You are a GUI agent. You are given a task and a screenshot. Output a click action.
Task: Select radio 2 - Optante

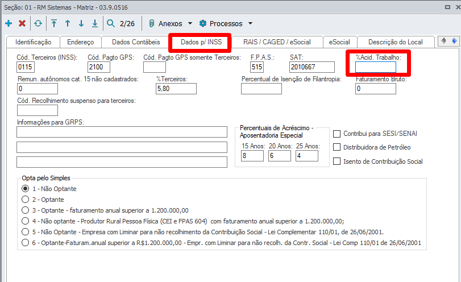pos(25,200)
